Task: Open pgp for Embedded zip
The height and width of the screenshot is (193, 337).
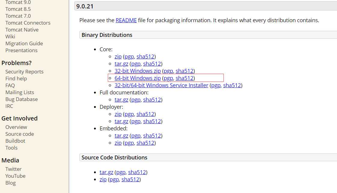Action: click(x=129, y=143)
